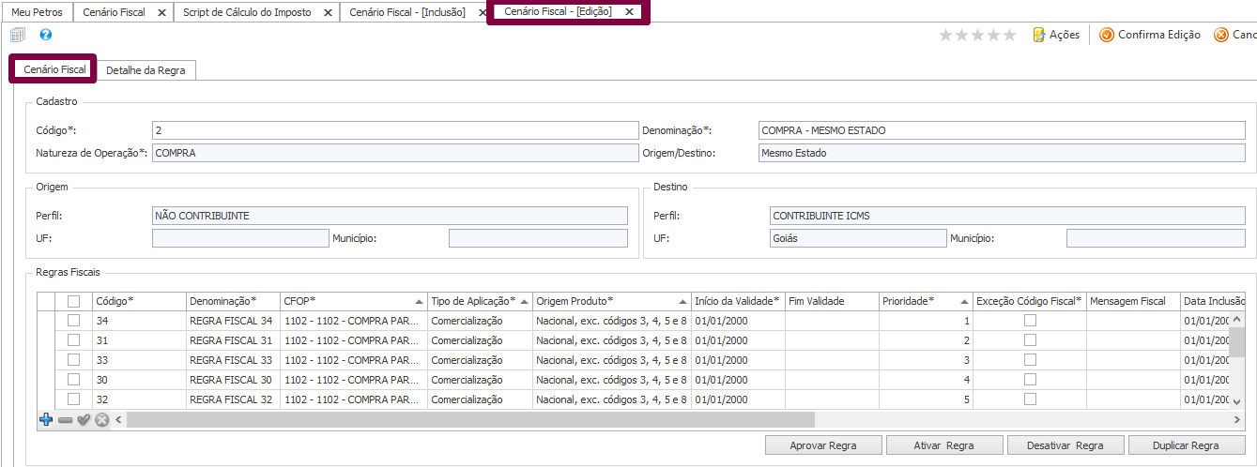Screen dimensions: 1257x467
Task: Click the Destino Perfil field CONTRIBUINTE ICMS
Action: click(1007, 216)
